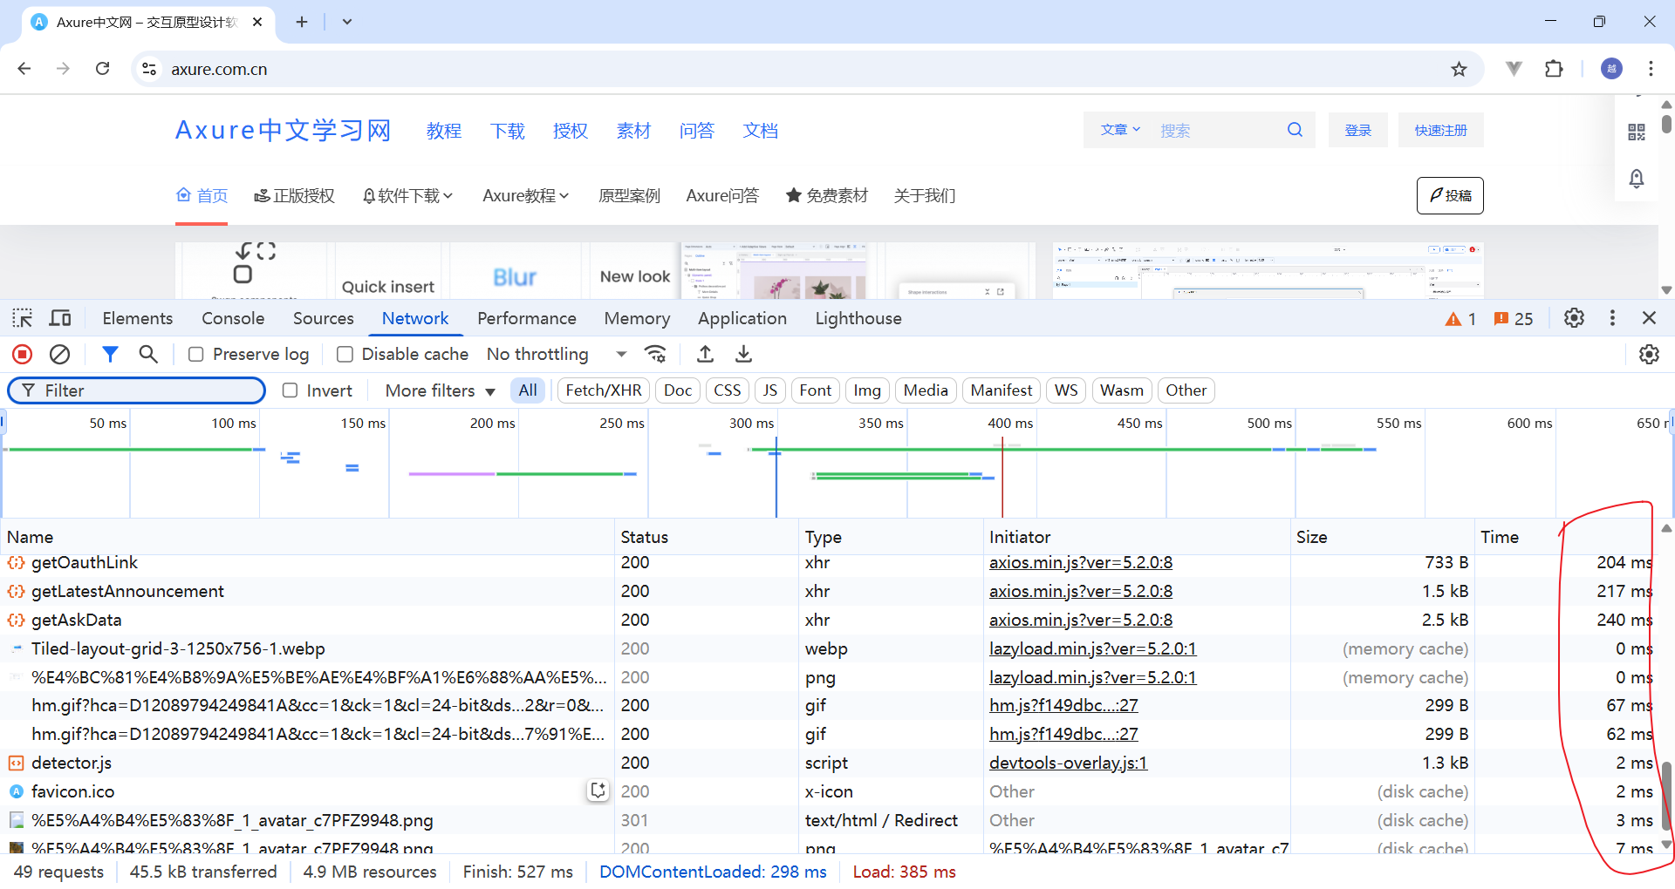This screenshot has height=889, width=1675.
Task: Open the QR code sidebar icon
Action: pyautogui.click(x=1637, y=132)
